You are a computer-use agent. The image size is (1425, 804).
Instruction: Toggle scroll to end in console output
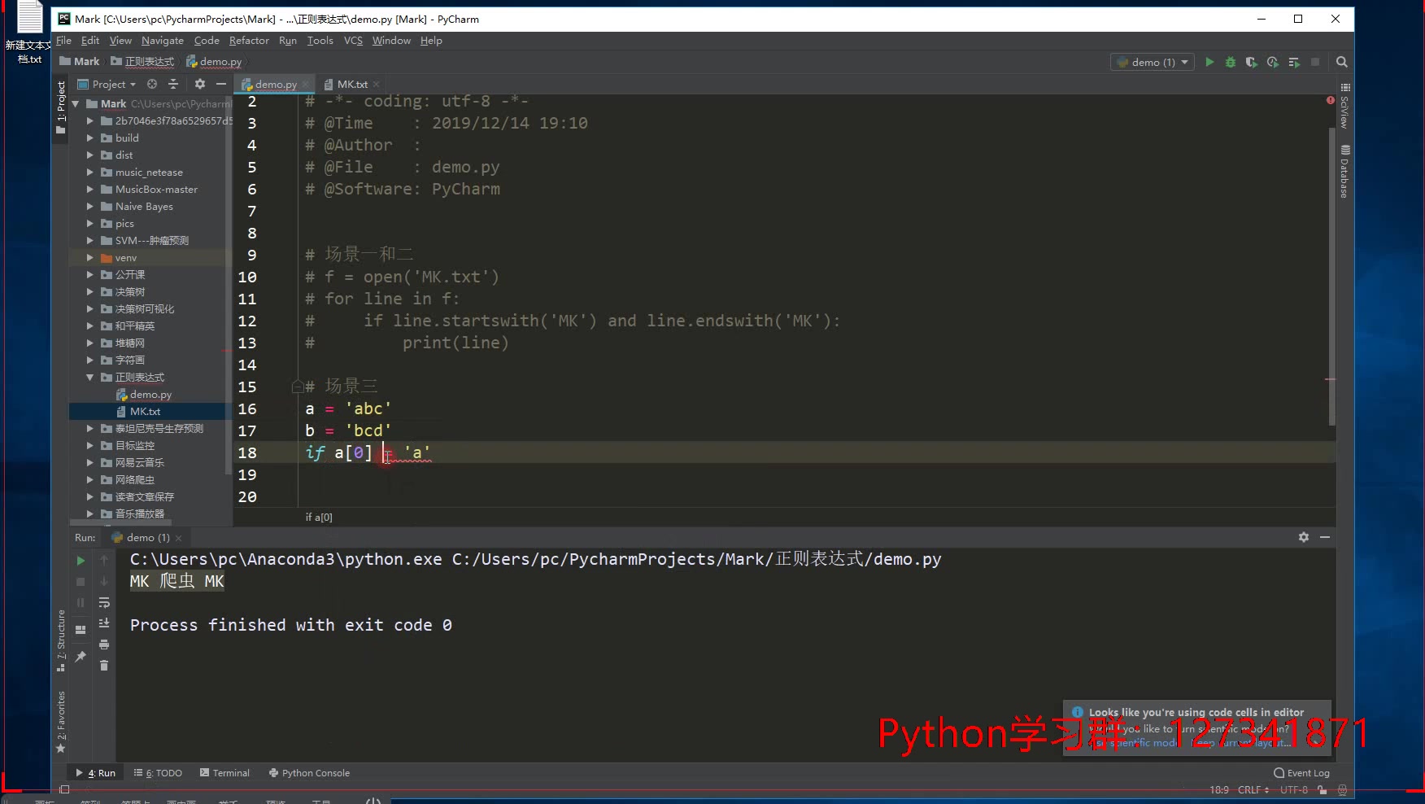click(x=104, y=623)
